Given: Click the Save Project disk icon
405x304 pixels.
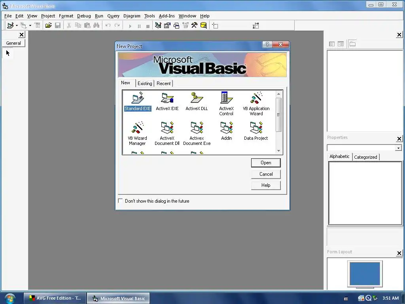Looking at the screenshot, I should (58, 25).
